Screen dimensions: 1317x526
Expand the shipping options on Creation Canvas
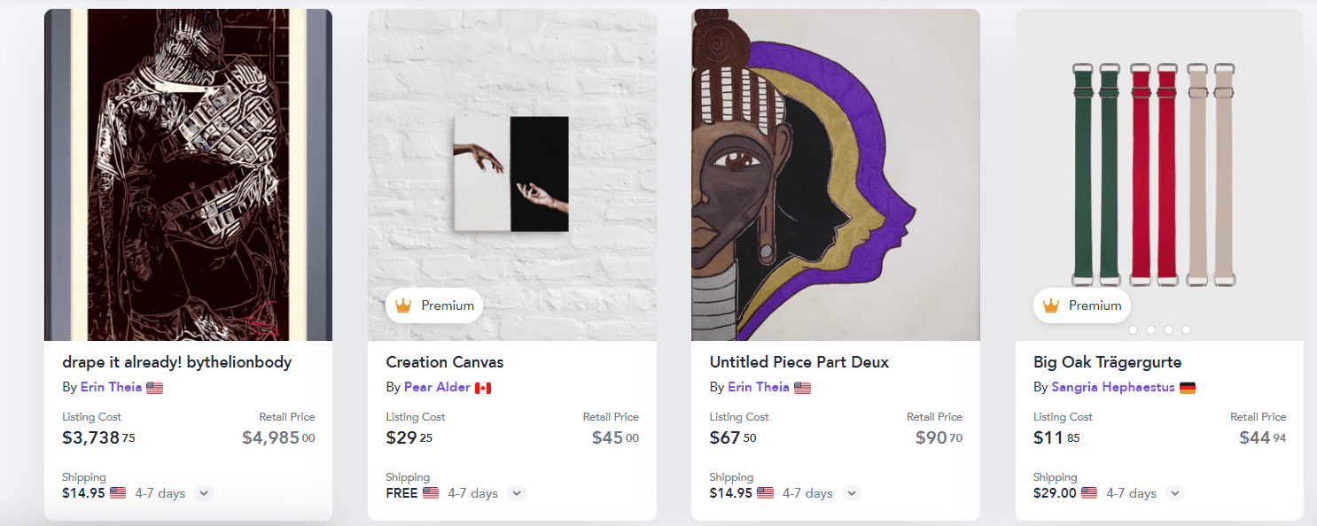(517, 493)
